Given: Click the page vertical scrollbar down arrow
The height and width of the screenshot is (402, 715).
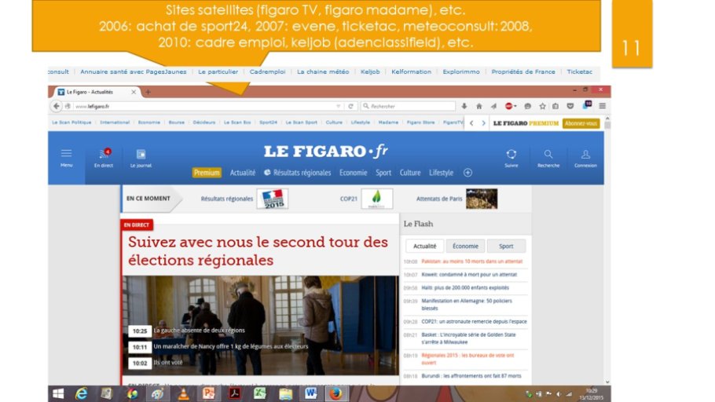Looking at the screenshot, I should click(x=607, y=382).
